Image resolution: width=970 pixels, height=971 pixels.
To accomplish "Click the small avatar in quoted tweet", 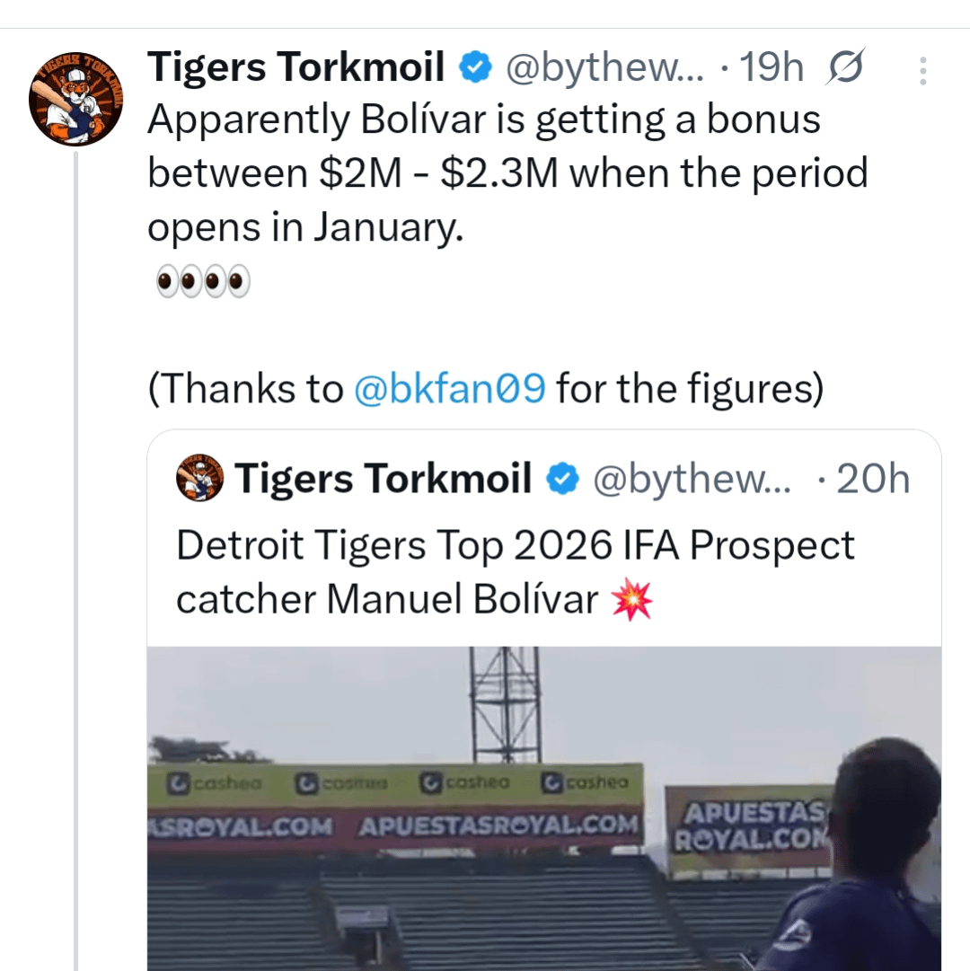I will (x=199, y=478).
